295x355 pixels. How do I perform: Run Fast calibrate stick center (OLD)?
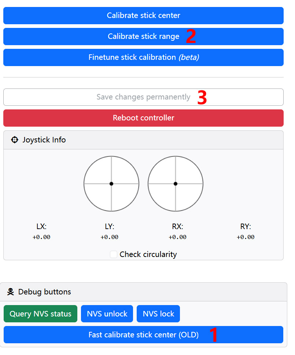pyautogui.click(x=143, y=335)
